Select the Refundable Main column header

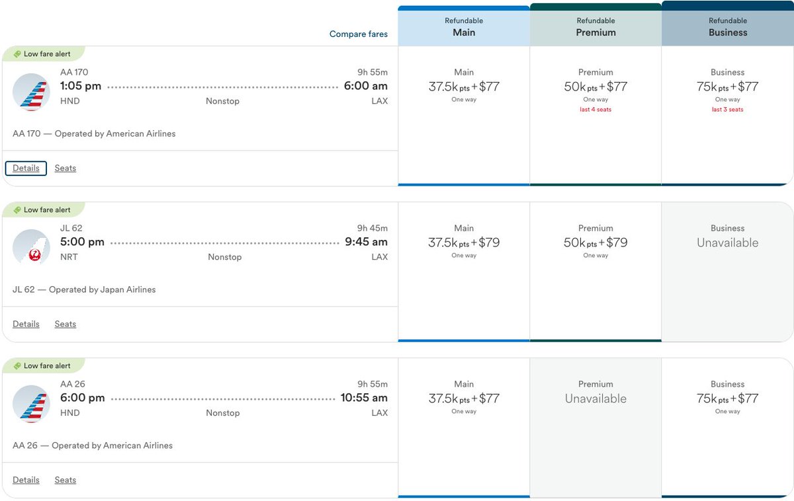point(464,26)
